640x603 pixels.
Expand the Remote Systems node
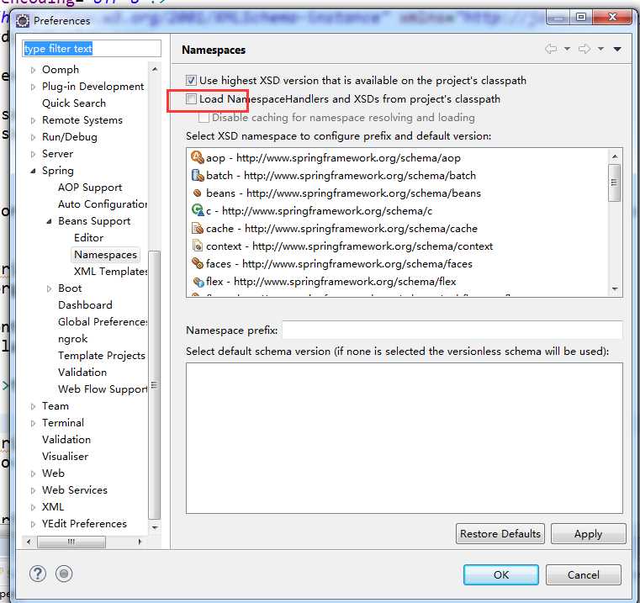coord(33,120)
